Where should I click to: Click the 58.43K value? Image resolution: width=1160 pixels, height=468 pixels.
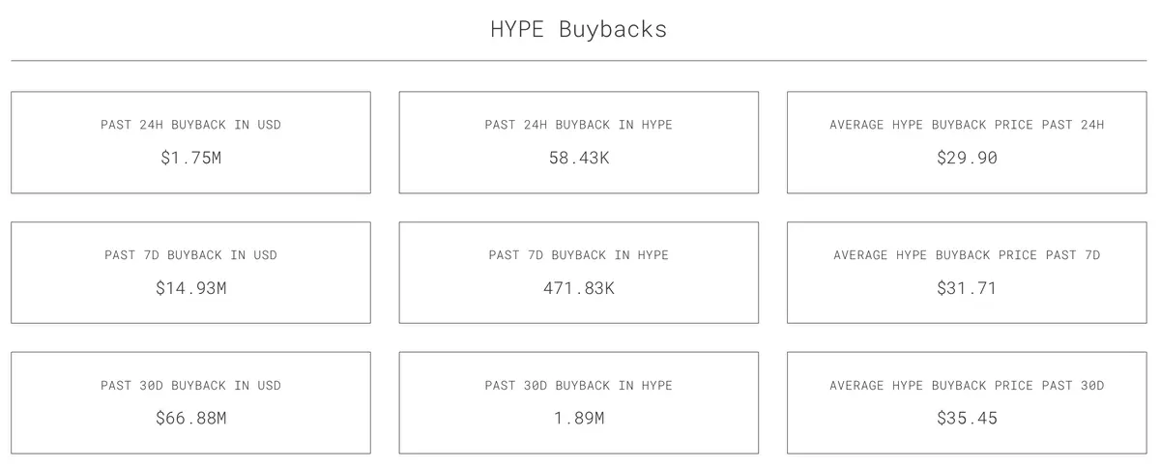[x=579, y=158]
